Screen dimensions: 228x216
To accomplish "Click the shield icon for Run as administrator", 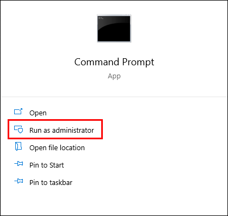I will pyautogui.click(x=19, y=129).
